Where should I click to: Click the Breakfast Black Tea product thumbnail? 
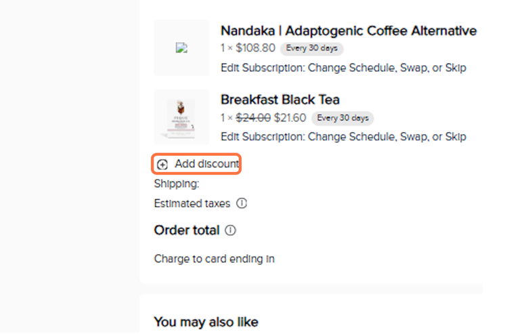[181, 117]
